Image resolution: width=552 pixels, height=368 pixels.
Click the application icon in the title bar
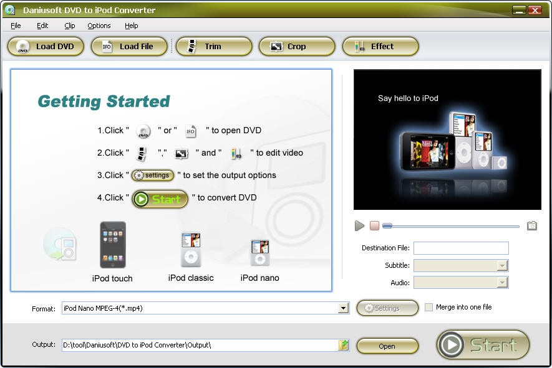[10, 10]
